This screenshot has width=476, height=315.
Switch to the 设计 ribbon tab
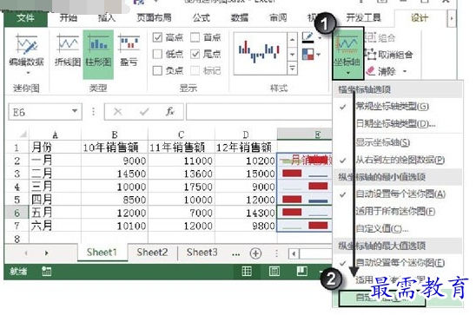coord(420,18)
